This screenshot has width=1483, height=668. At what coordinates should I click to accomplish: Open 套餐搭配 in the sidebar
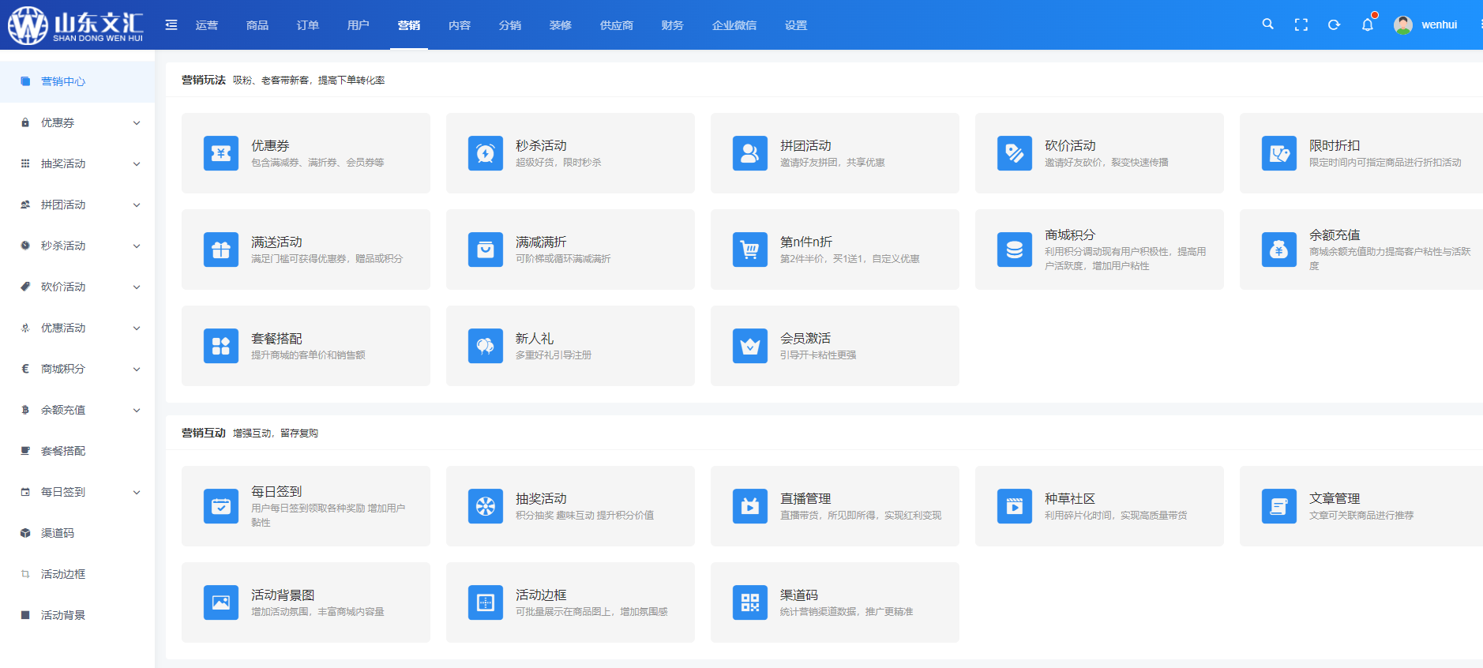point(77,451)
